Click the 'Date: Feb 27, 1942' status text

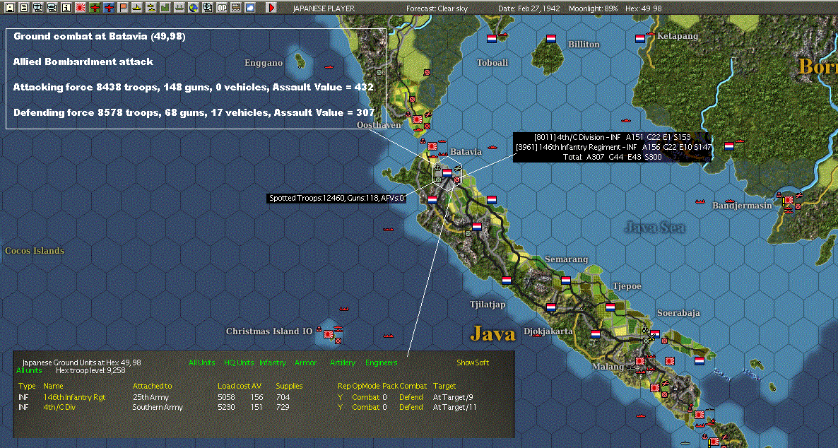[529, 8]
